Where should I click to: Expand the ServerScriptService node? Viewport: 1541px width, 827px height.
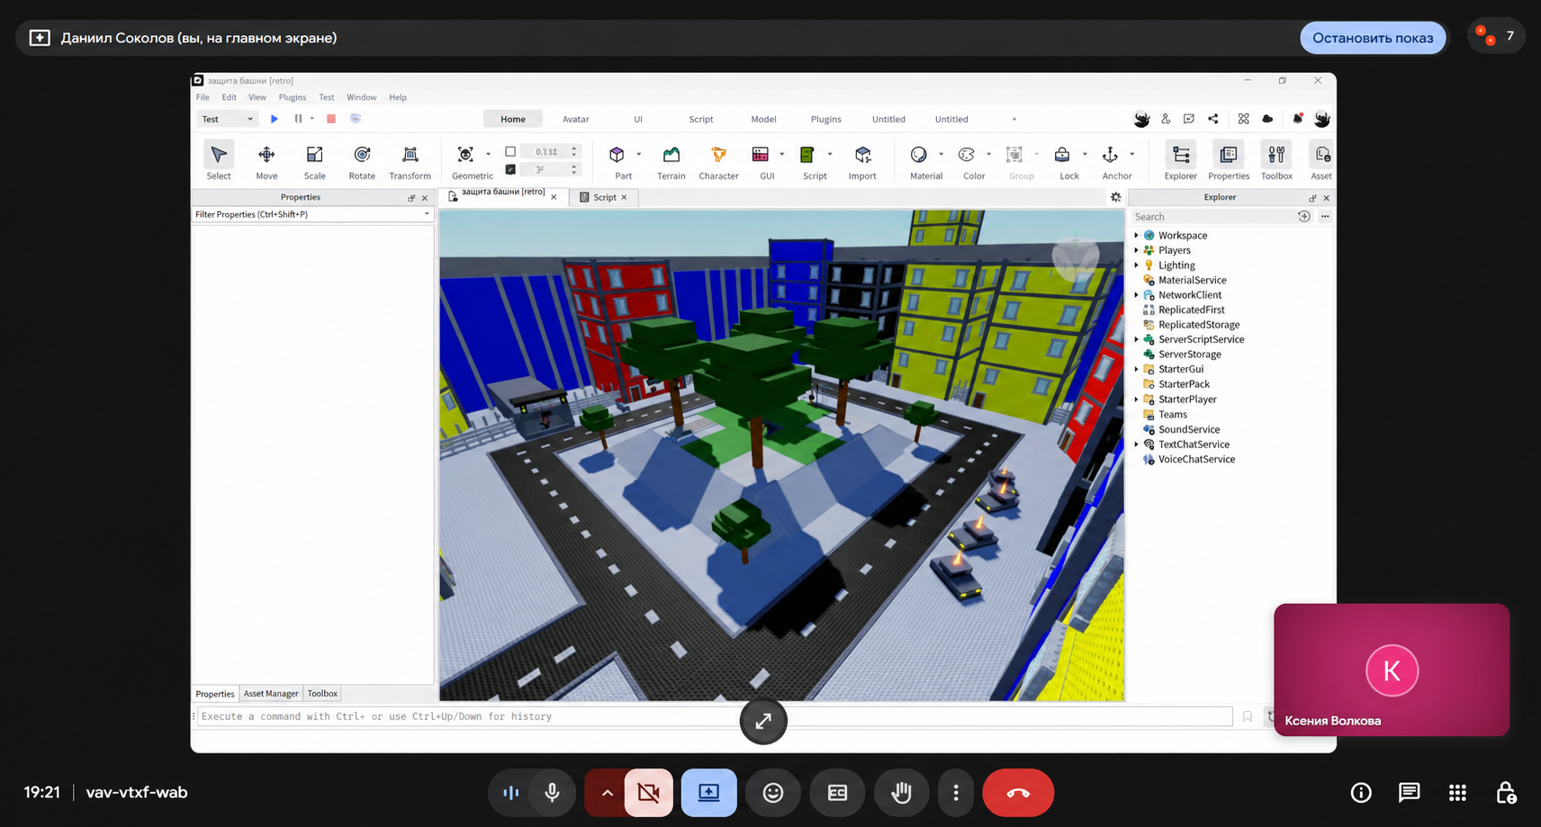coord(1136,339)
